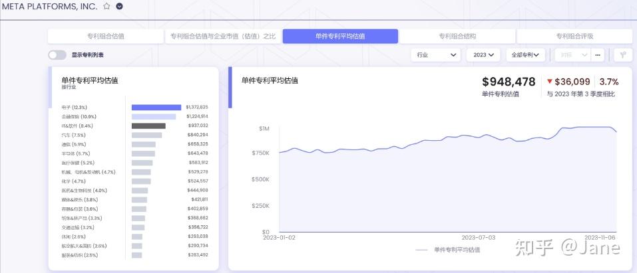Screen dimensions: 637x273
Task: Toggle the 单件专利平均估值 chart legend entry
Action: [448, 250]
